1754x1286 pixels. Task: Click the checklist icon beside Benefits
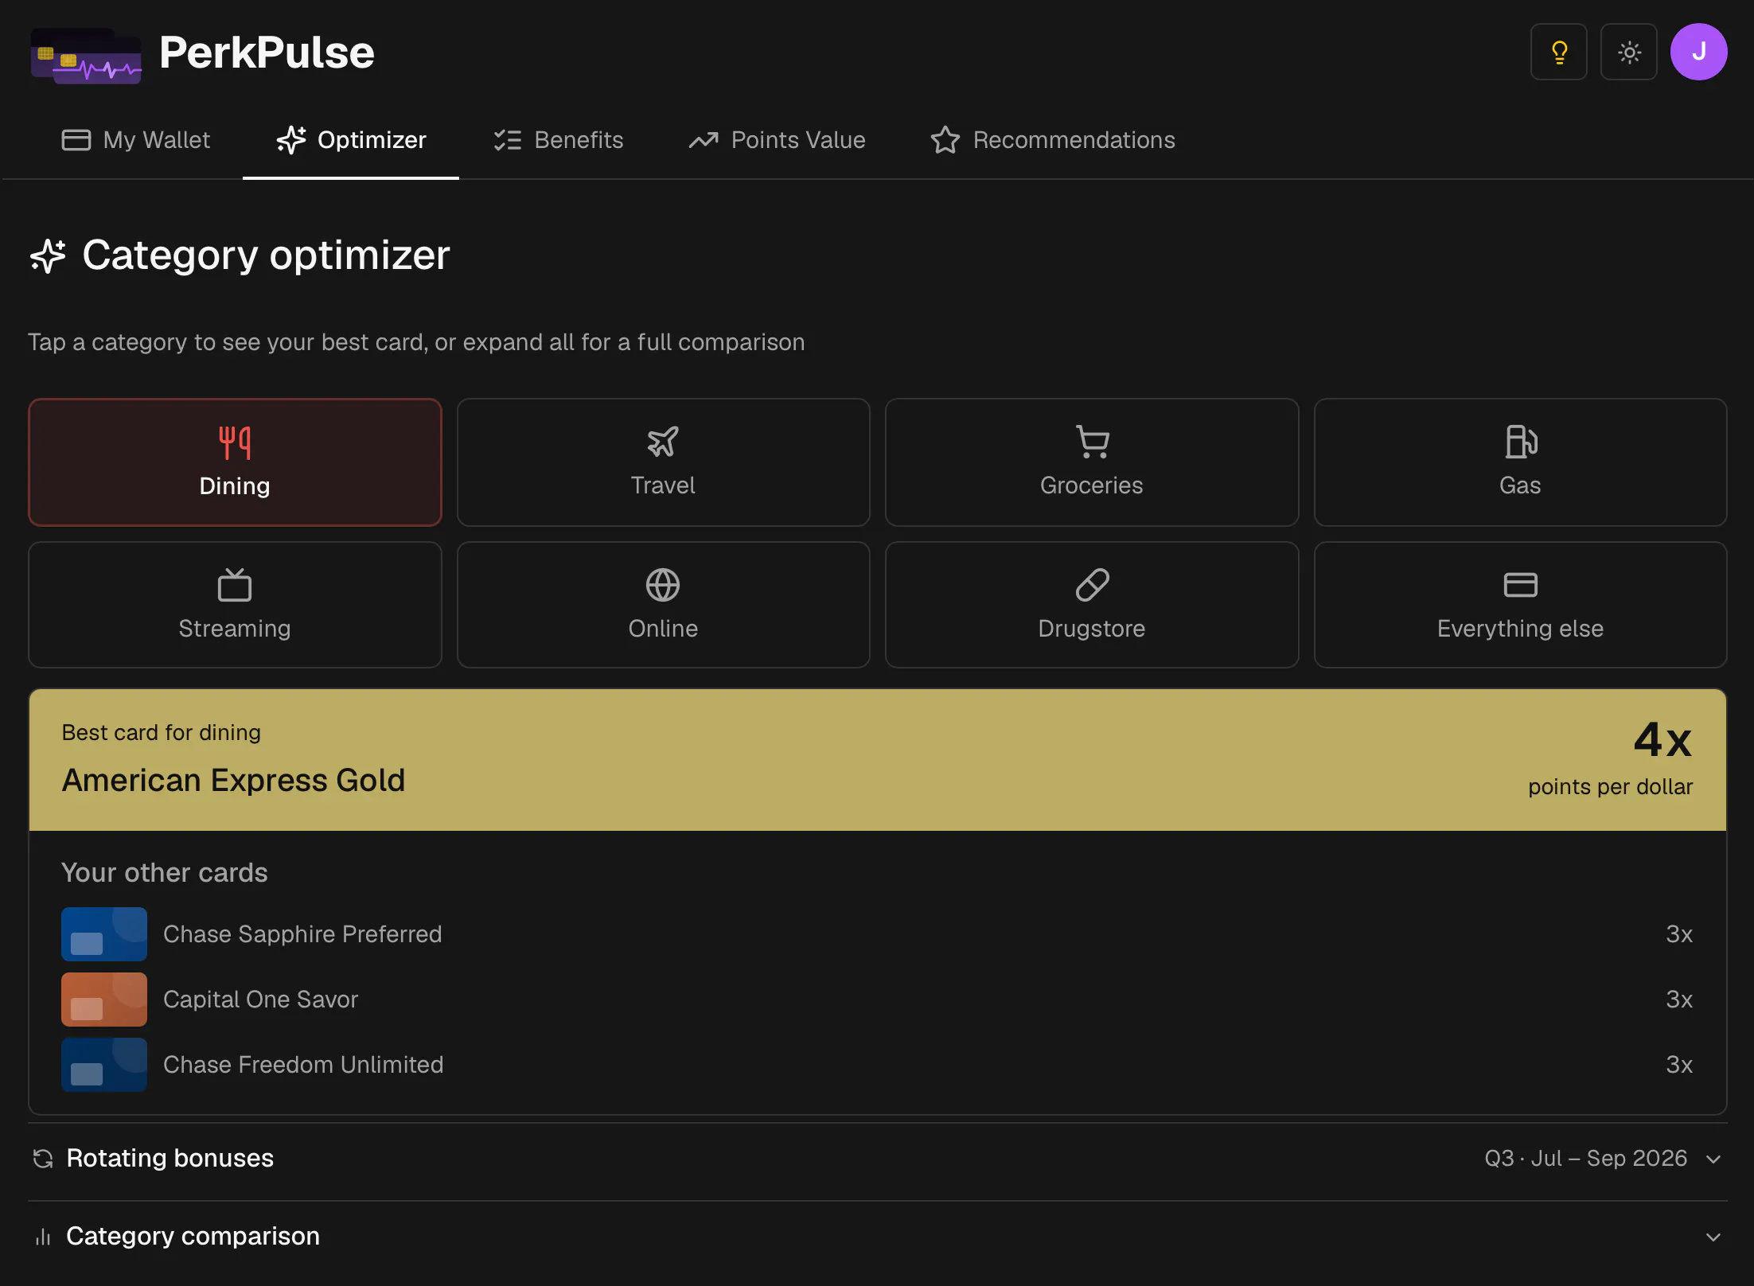(x=507, y=140)
